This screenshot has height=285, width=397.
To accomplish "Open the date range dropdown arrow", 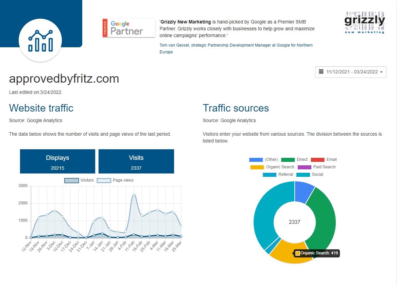I will [381, 72].
